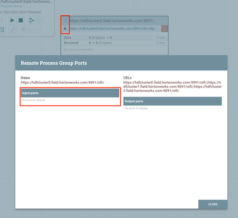The height and width of the screenshot is (218, 238).
Task: Click the Group icon in Operate panel
Action: pos(2,29)
